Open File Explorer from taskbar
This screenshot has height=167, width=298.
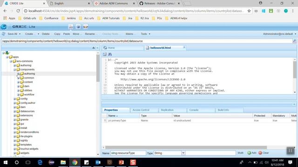pos(63,162)
